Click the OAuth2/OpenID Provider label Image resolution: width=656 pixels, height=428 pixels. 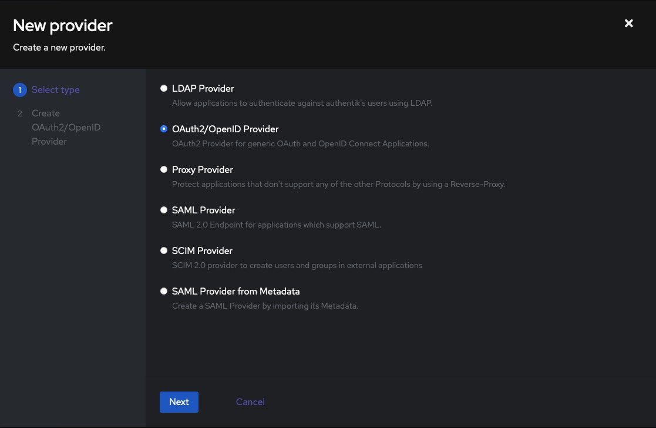click(225, 129)
